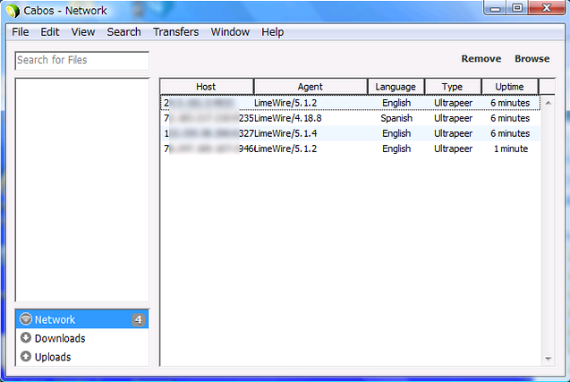The height and width of the screenshot is (382, 570).
Task: Sort by the Type column header
Action: [x=453, y=87]
